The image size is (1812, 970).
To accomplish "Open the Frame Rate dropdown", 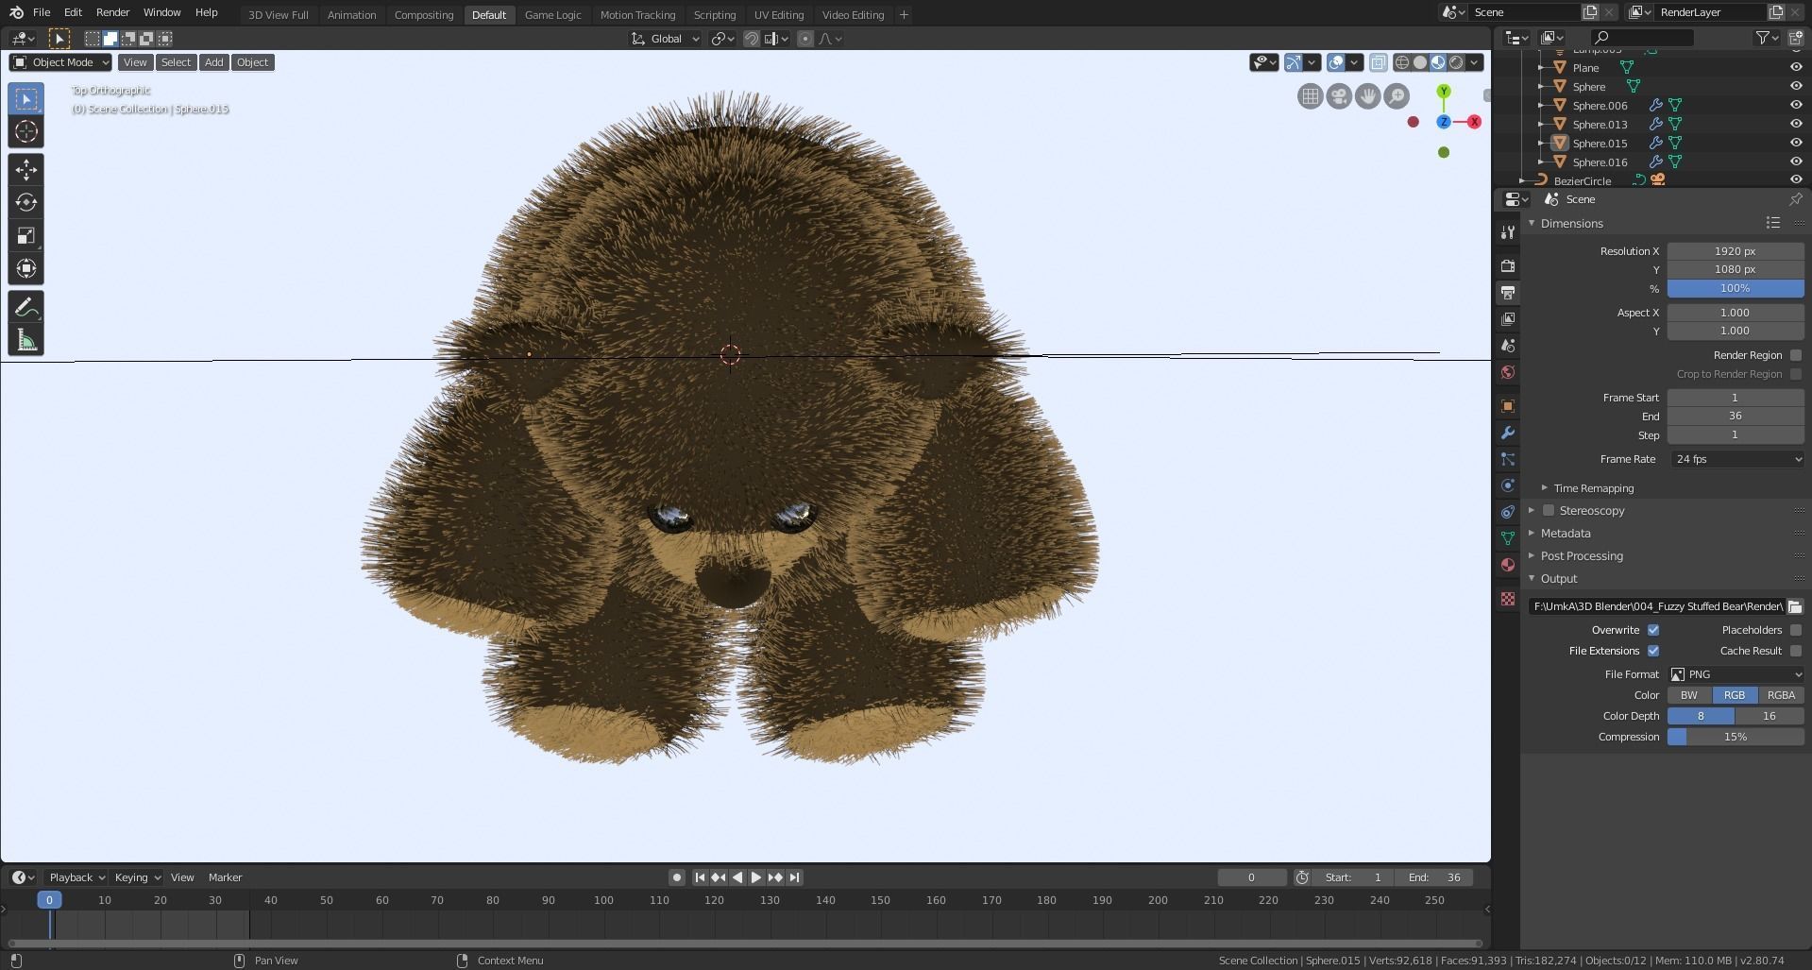I will point(1736,459).
